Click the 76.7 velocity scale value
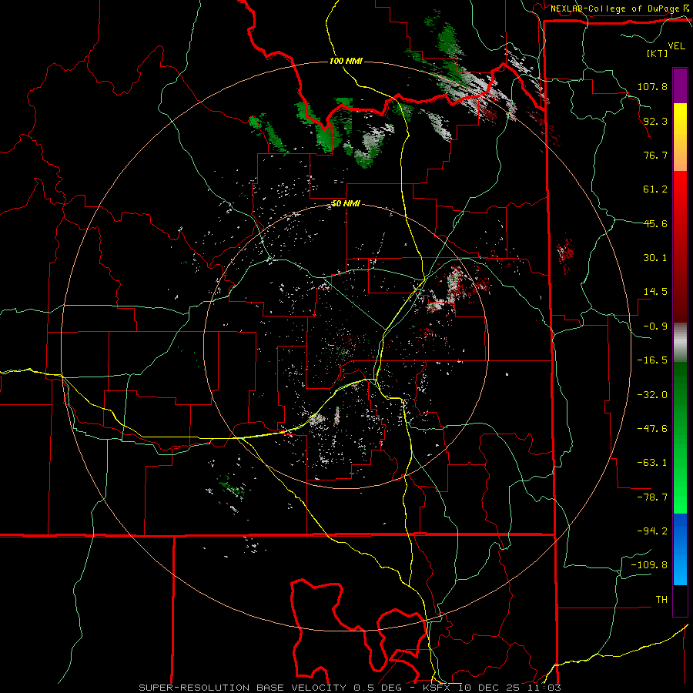Screen dimensions: 693x693 tap(655, 155)
